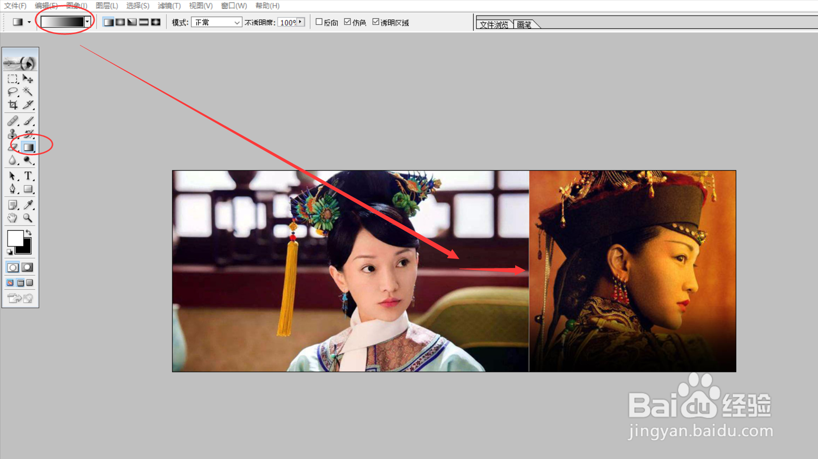Image resolution: width=818 pixels, height=459 pixels.
Task: Open the 文件(F) menu
Action: [15, 6]
